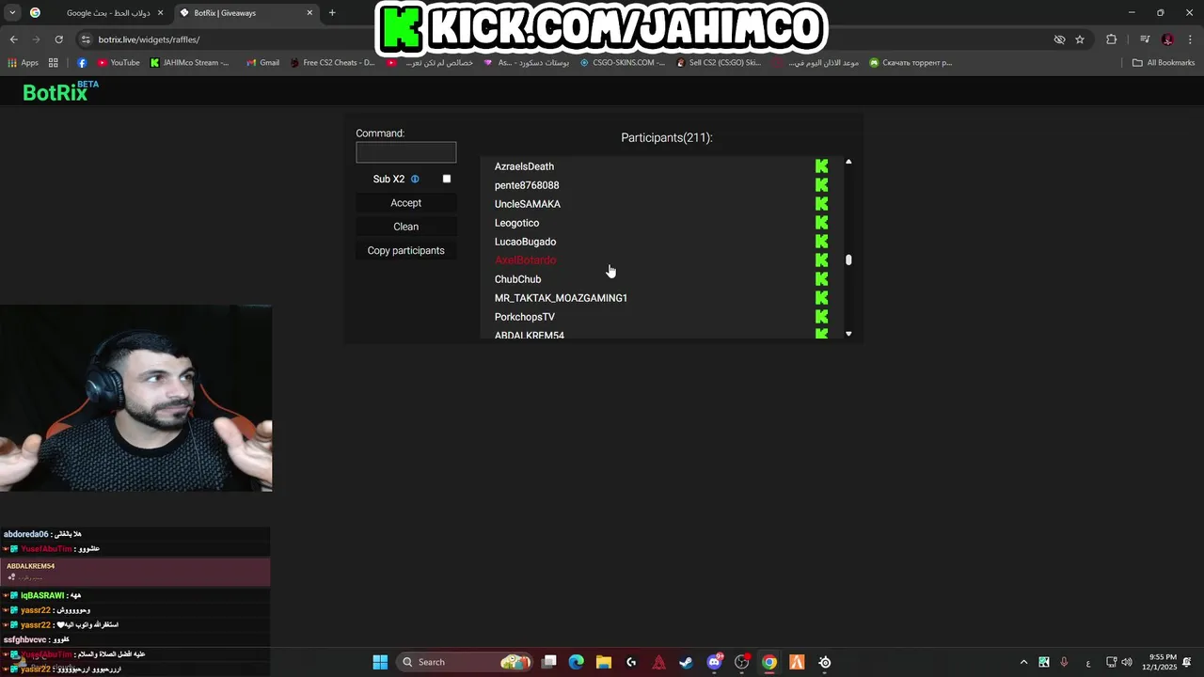Screen dimensions: 1204x677
Task: Reload the page with the refresh icon
Action: pos(58,39)
